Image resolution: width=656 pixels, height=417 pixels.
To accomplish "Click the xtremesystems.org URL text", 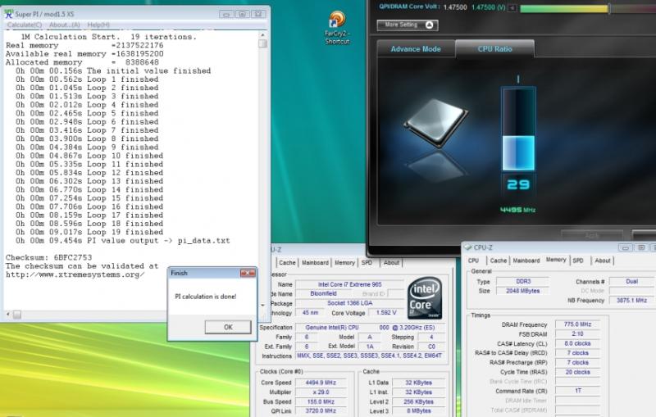I will 75,274.
